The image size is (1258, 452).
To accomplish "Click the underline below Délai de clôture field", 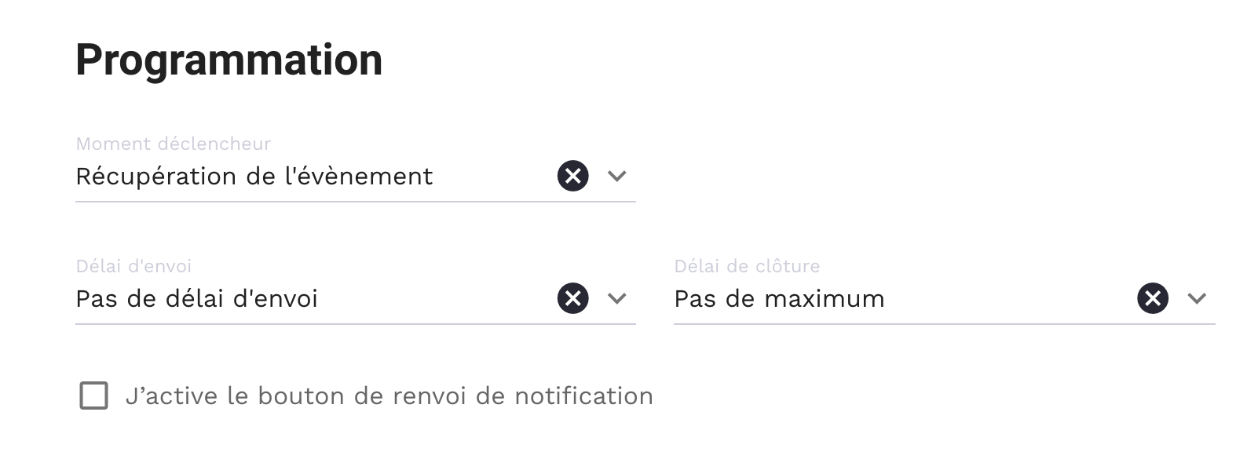I will 944,324.
